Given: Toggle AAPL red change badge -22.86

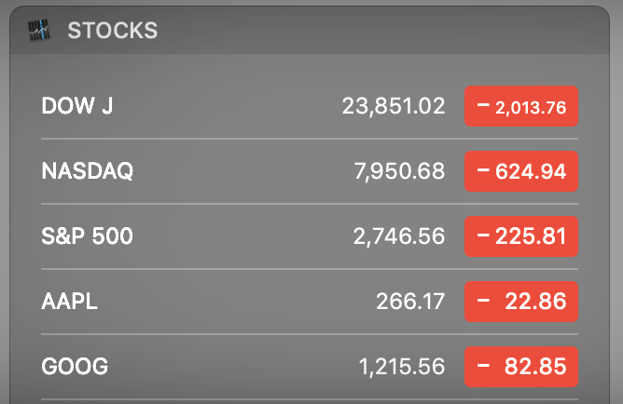Looking at the screenshot, I should click(x=521, y=302).
